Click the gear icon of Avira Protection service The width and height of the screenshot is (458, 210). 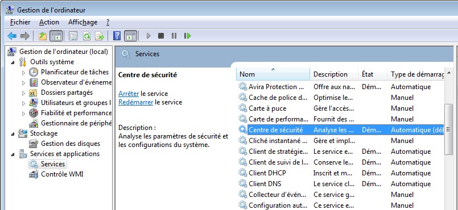pos(243,86)
